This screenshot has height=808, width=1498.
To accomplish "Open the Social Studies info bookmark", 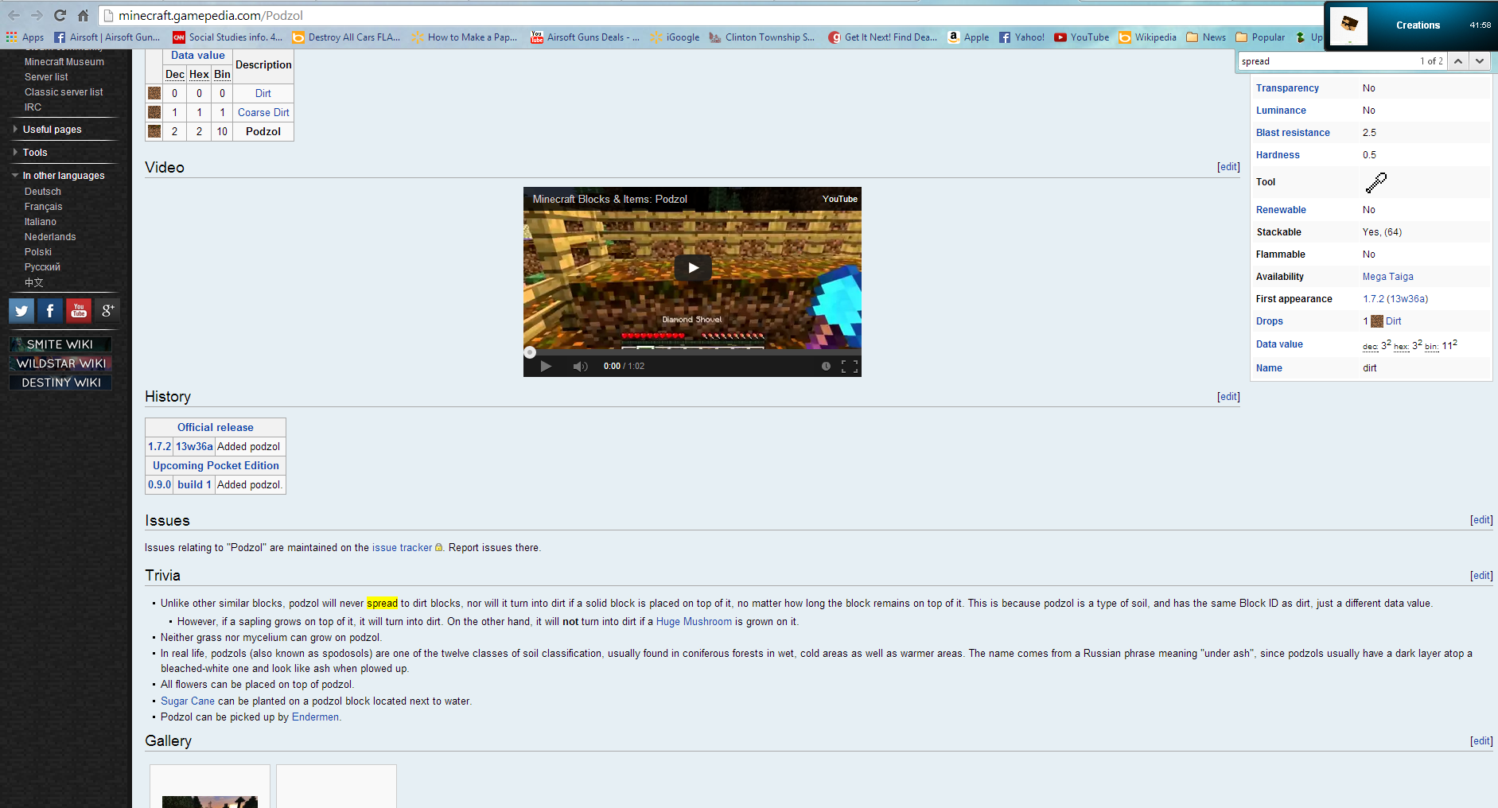I will (228, 37).
